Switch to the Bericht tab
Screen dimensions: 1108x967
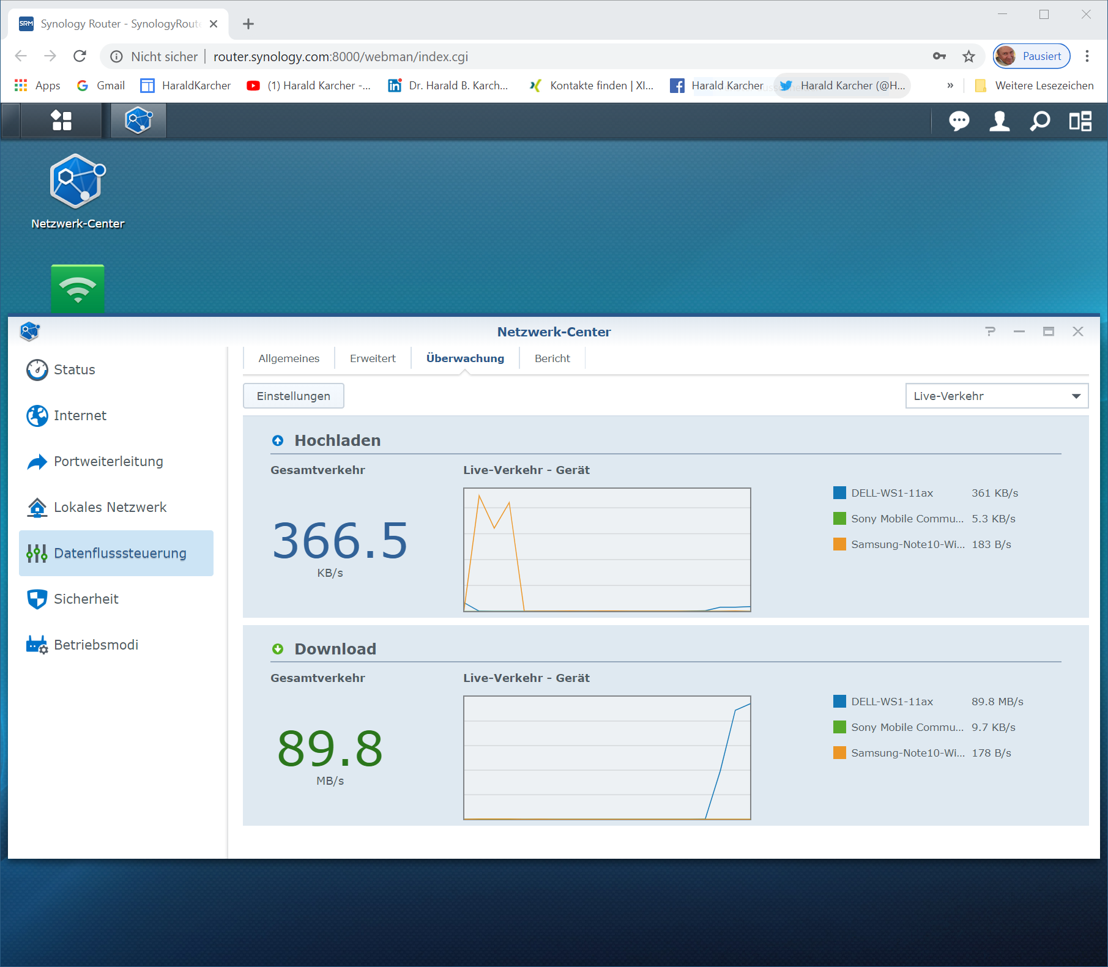[x=552, y=358]
